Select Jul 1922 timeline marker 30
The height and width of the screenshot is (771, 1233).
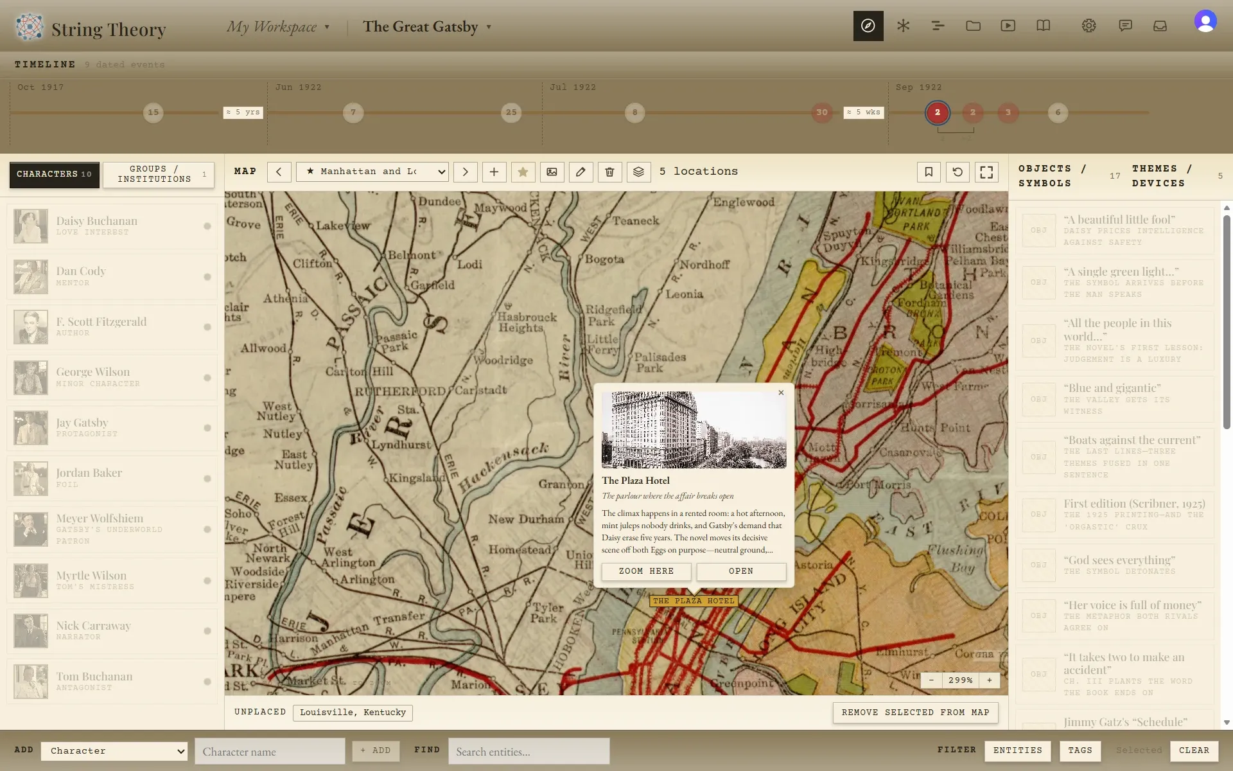tap(822, 112)
